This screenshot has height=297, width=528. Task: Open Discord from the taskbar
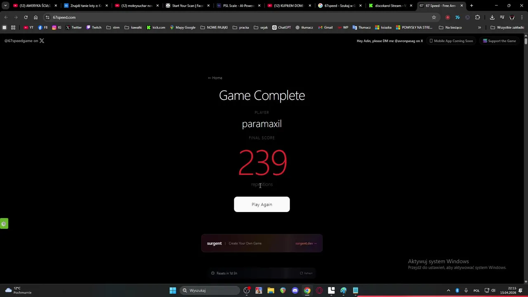pos(295,290)
